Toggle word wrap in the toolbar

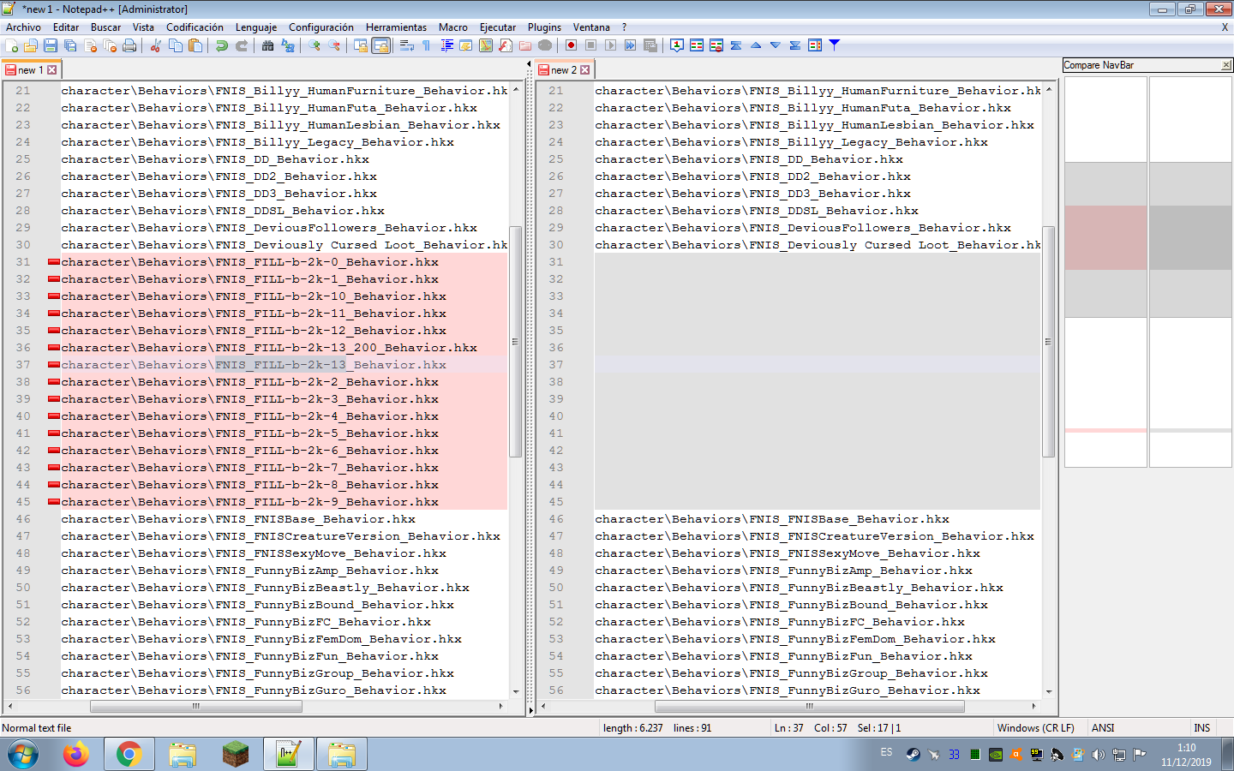tap(407, 45)
